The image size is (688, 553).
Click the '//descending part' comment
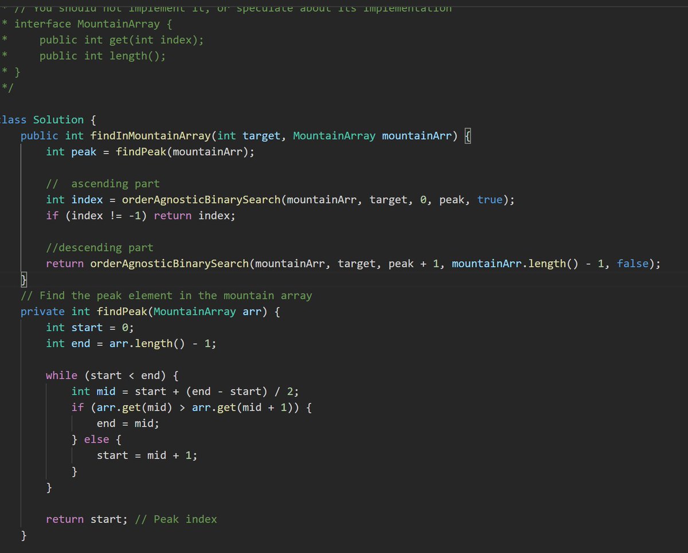(100, 248)
